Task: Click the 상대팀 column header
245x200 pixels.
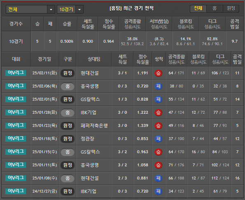Action: 94,59
